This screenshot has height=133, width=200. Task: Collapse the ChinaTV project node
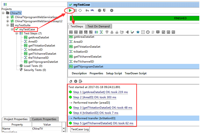pos(3,13)
